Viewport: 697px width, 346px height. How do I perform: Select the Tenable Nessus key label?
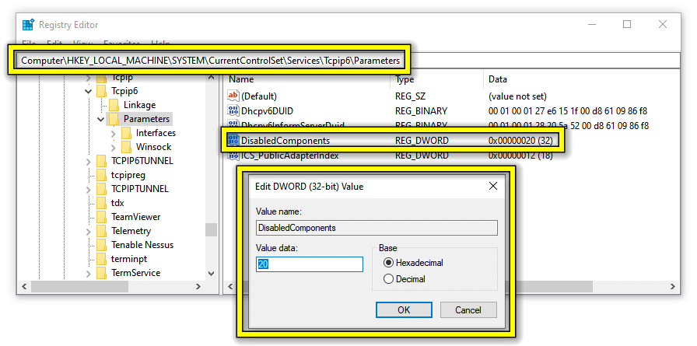point(142,245)
